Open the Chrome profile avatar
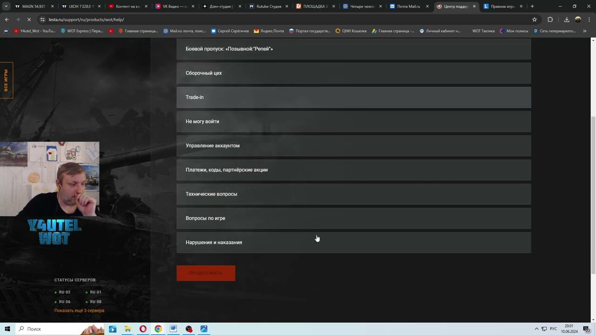Image resolution: width=596 pixels, height=335 pixels. coord(578,20)
